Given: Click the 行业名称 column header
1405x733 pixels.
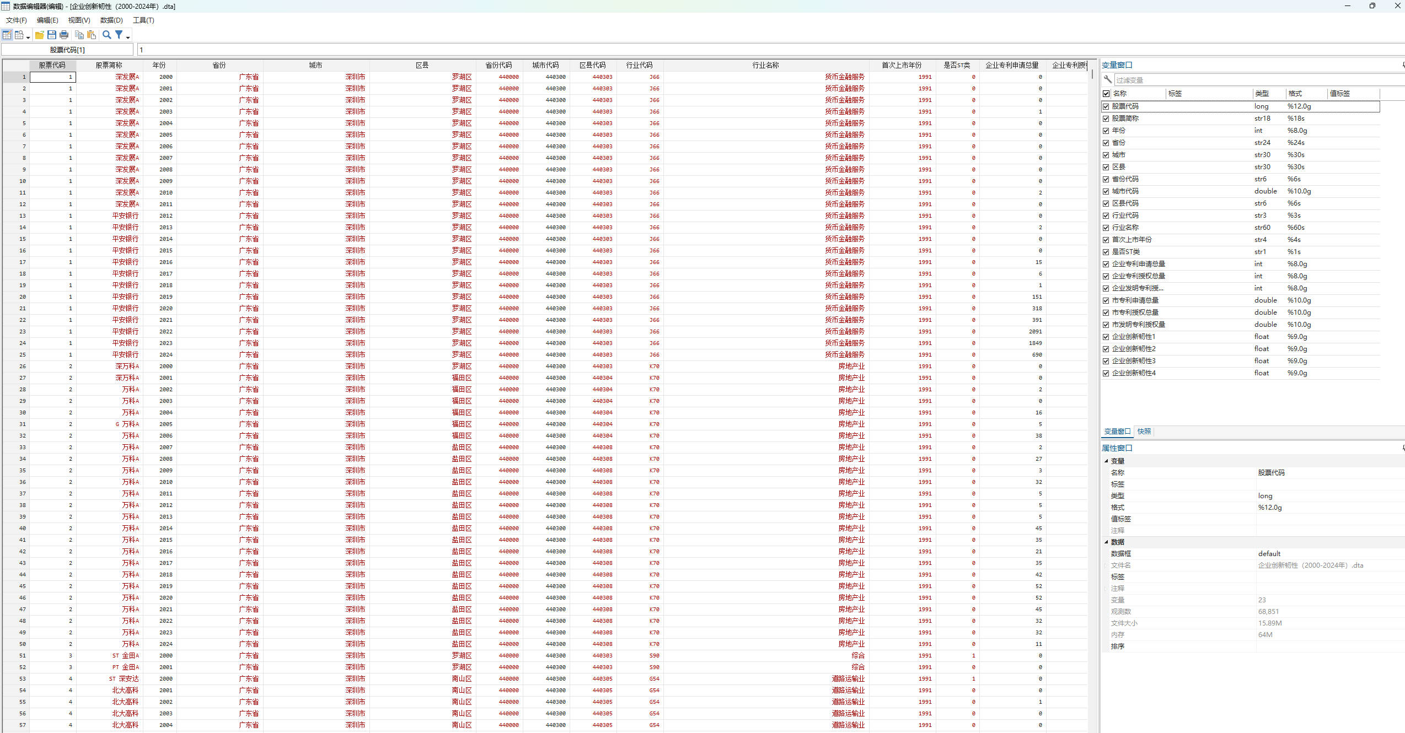Looking at the screenshot, I should pyautogui.click(x=765, y=65).
